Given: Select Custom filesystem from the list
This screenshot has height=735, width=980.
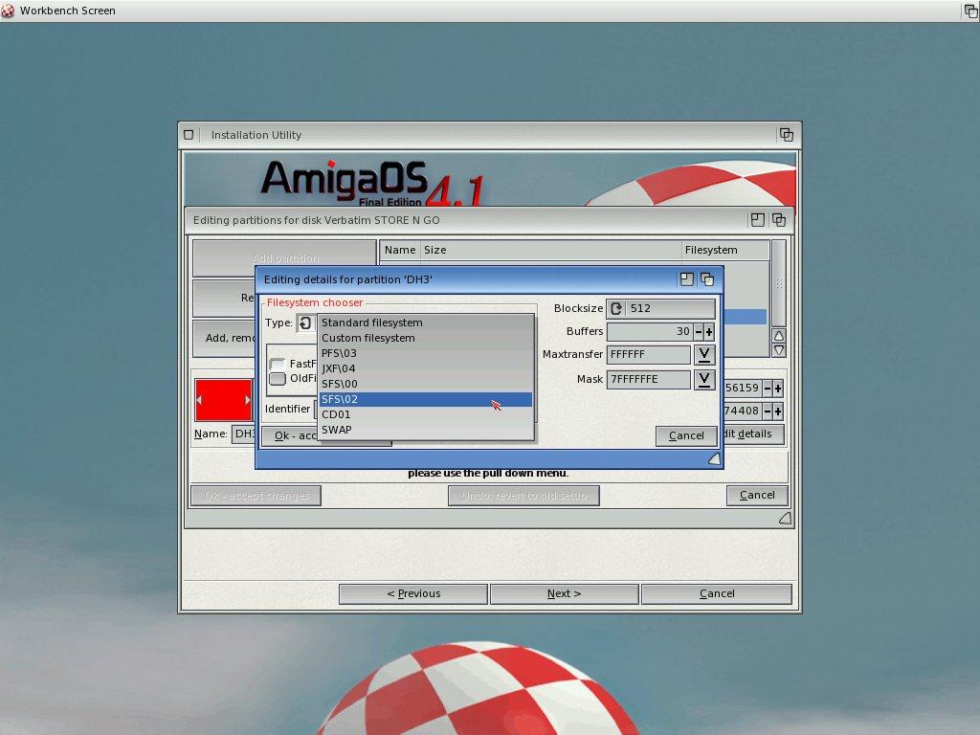Looking at the screenshot, I should (x=426, y=338).
